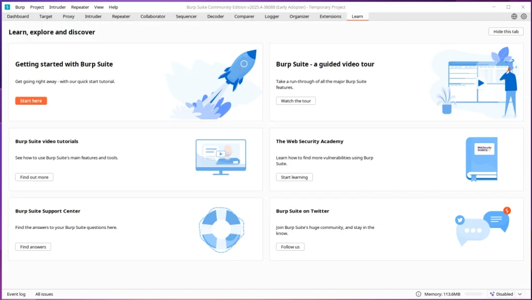Click the Web Security Academy book illustration
Screen dimensions: 532x300
coord(482,159)
